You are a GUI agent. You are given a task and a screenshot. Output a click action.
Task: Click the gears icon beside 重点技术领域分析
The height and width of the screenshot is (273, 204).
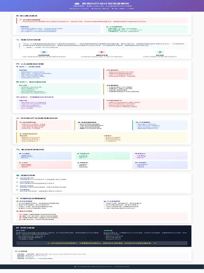pos(18,149)
